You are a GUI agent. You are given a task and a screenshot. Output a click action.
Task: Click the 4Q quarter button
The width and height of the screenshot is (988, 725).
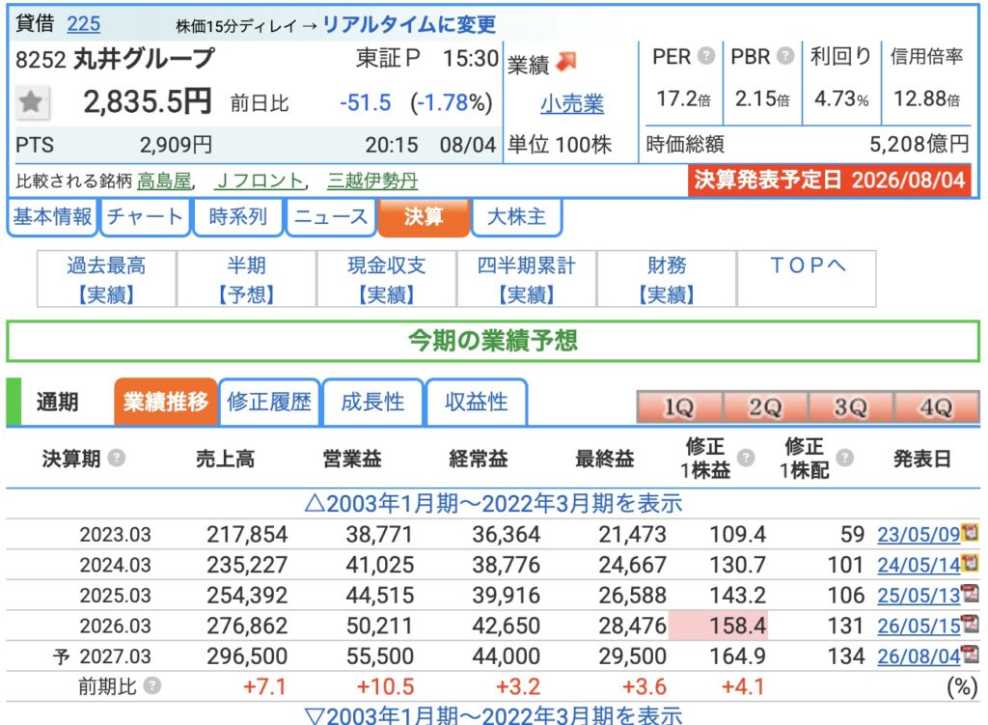point(936,406)
